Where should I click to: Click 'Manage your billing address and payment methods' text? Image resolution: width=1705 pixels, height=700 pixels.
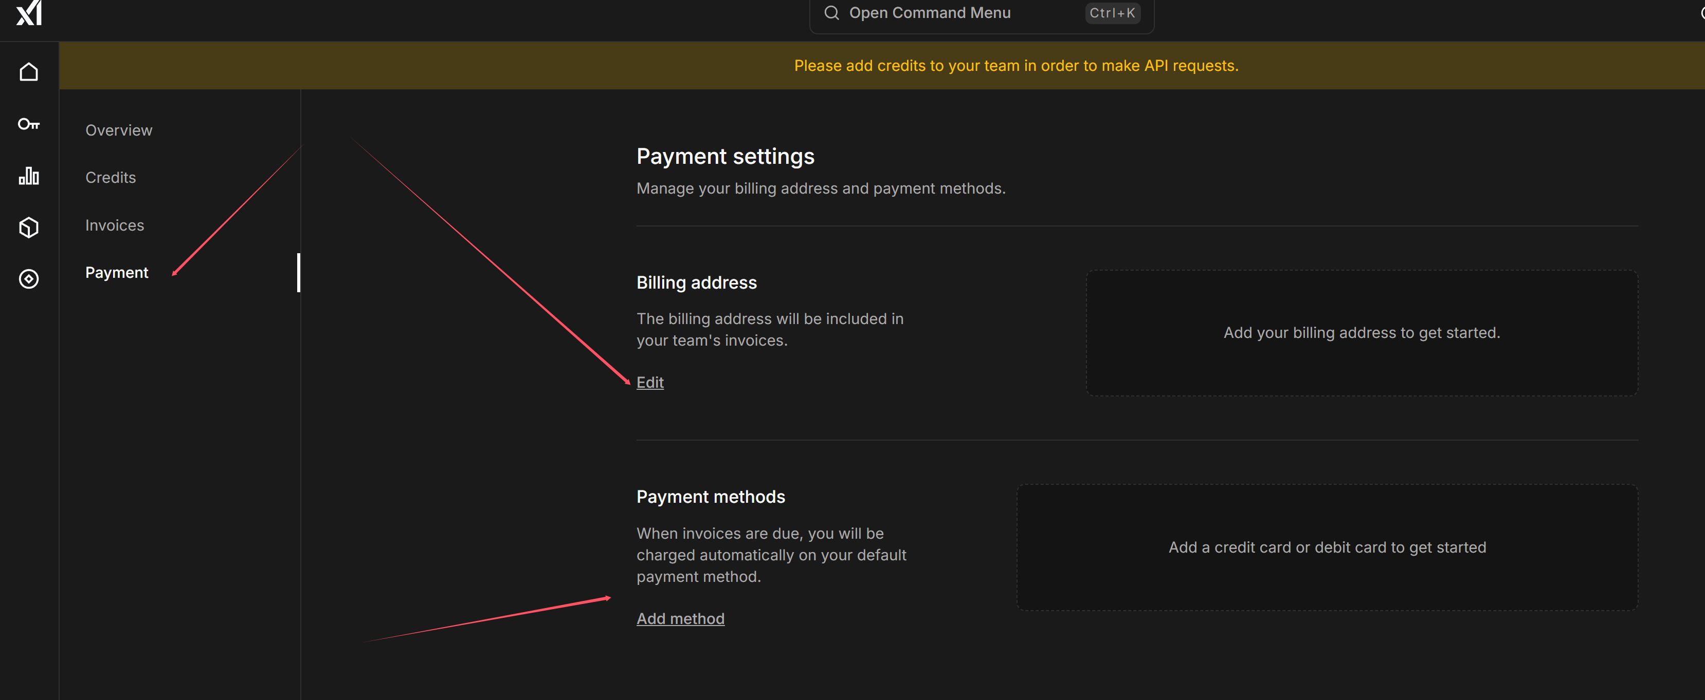(x=821, y=188)
